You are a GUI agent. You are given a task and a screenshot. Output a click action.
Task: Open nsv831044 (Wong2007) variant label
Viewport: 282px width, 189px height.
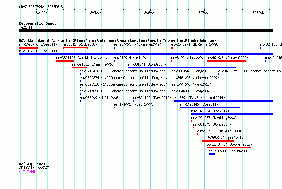[147, 64]
